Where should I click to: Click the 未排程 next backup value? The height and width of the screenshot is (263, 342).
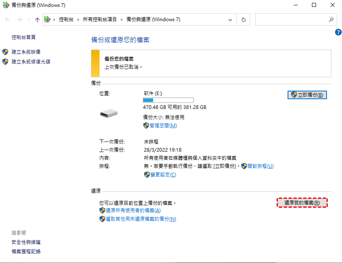151,142
